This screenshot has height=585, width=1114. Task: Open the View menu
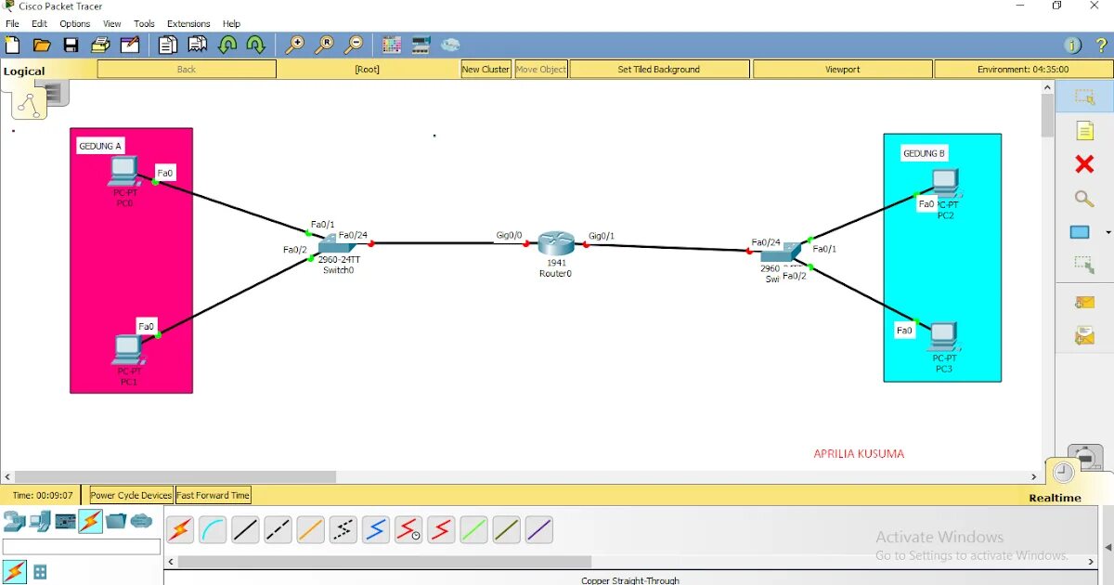coord(111,23)
